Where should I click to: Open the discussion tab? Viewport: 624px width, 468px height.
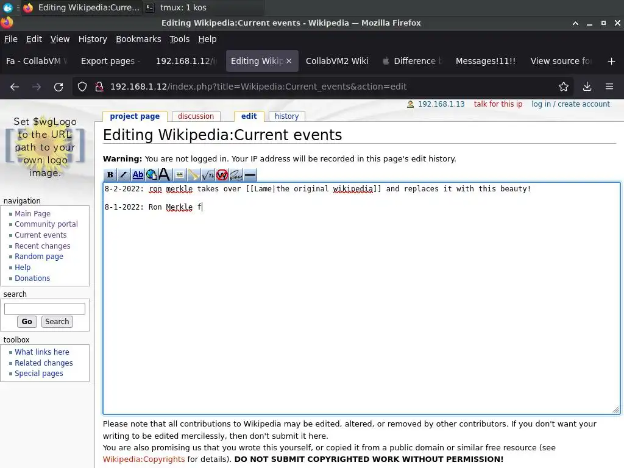(196, 116)
